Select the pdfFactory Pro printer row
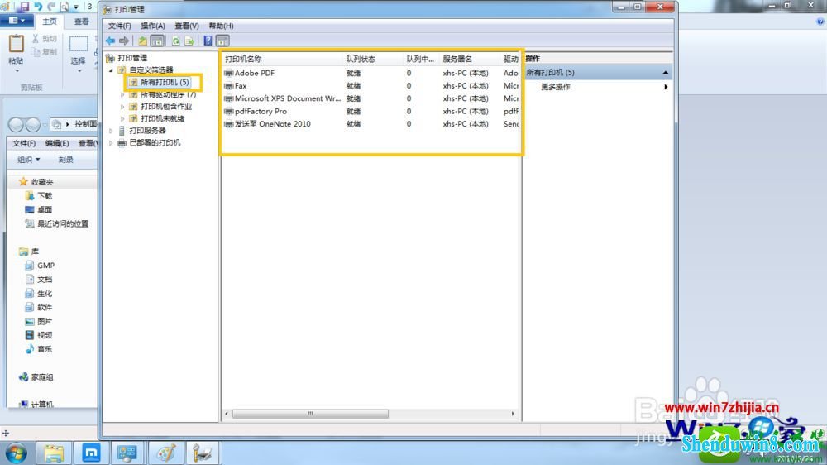Image resolution: width=827 pixels, height=465 pixels. [x=370, y=112]
